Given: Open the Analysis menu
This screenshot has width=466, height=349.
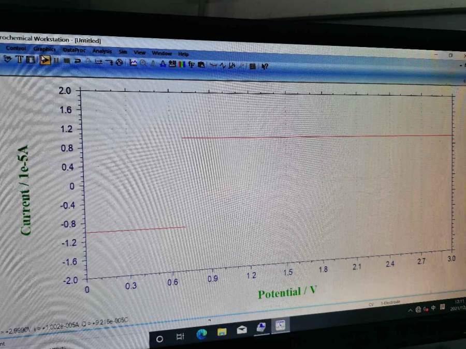Looking at the screenshot, I should click(x=102, y=51).
